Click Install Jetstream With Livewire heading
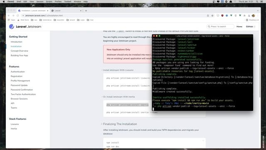Viewport: 266px width, 150px height. click(x=118, y=70)
